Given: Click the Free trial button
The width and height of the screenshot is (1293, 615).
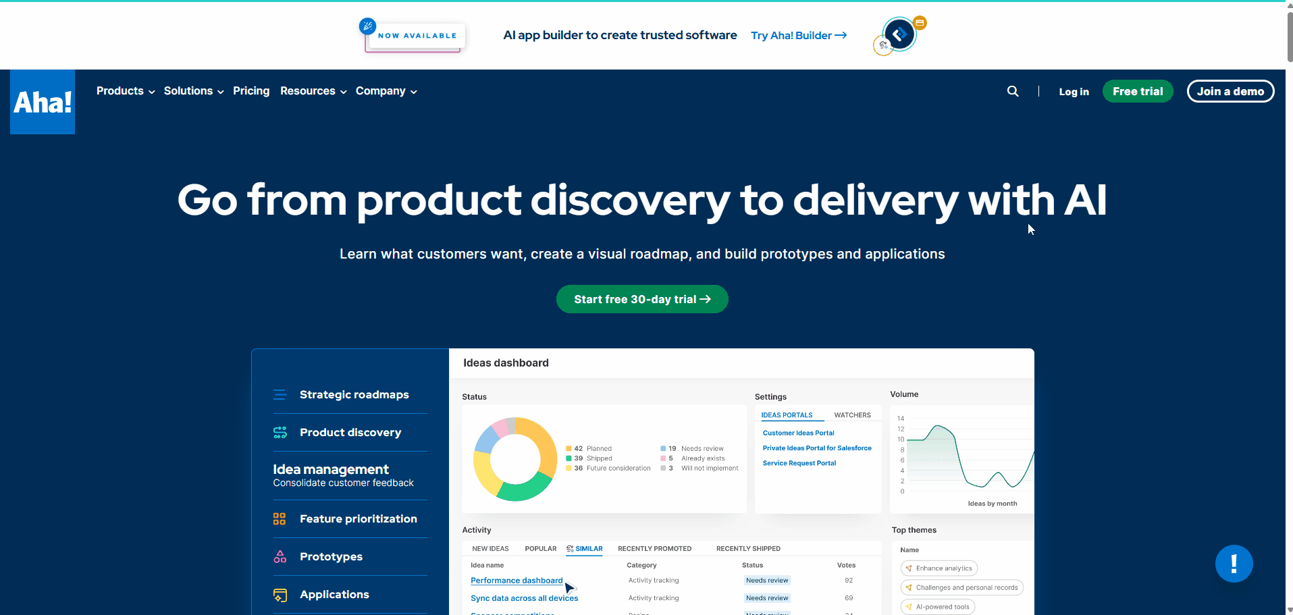Looking at the screenshot, I should tap(1138, 91).
